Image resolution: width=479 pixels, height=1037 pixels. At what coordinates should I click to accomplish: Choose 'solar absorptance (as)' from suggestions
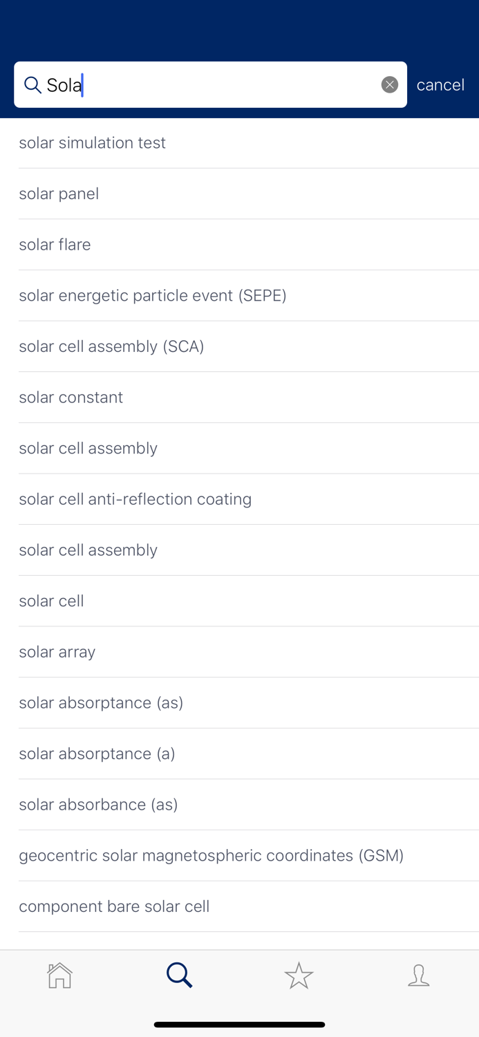click(101, 702)
